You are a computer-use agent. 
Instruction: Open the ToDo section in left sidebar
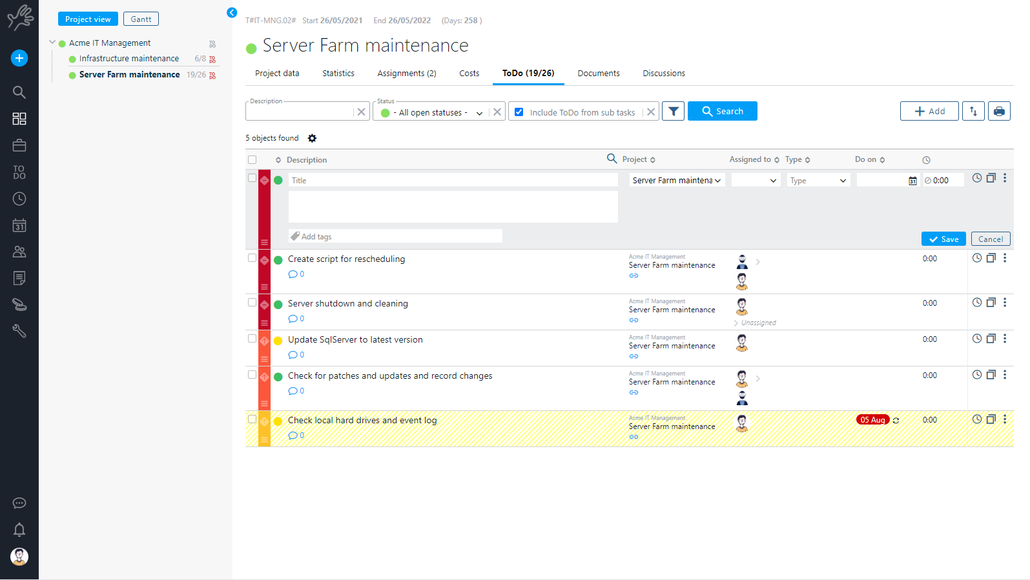click(x=19, y=172)
